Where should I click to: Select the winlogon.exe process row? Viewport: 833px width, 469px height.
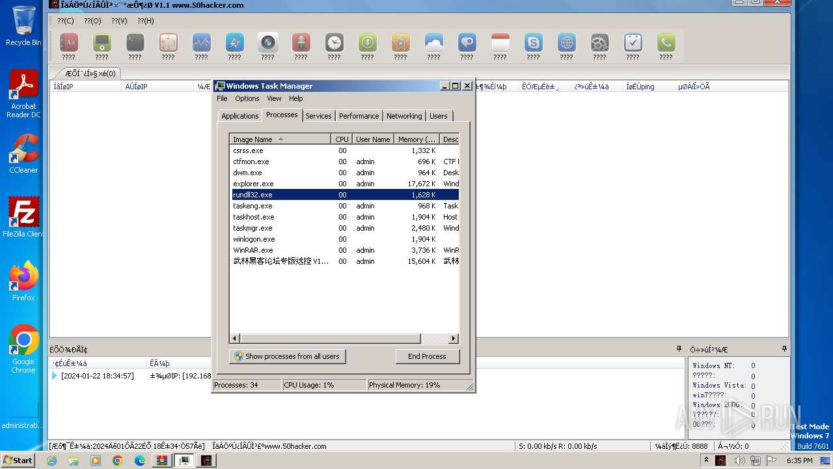click(x=345, y=239)
